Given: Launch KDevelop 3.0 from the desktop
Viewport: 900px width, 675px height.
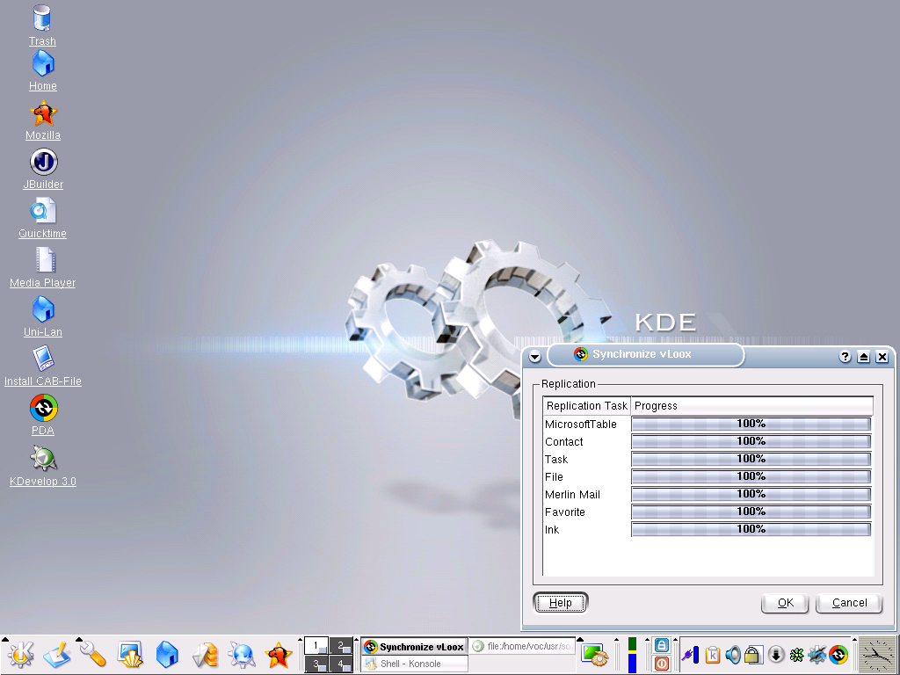Looking at the screenshot, I should pyautogui.click(x=42, y=466).
